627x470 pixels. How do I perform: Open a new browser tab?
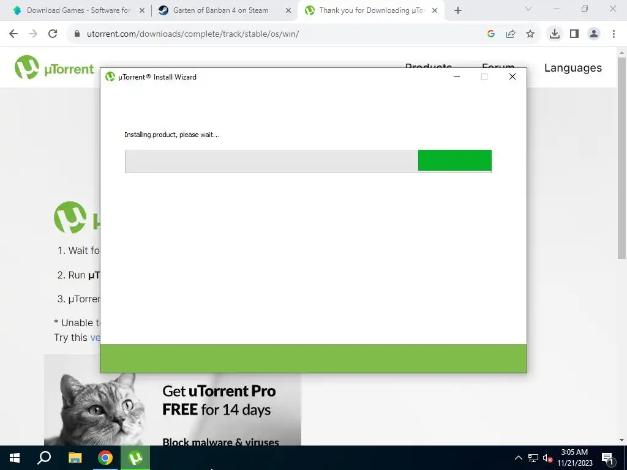[x=458, y=11]
